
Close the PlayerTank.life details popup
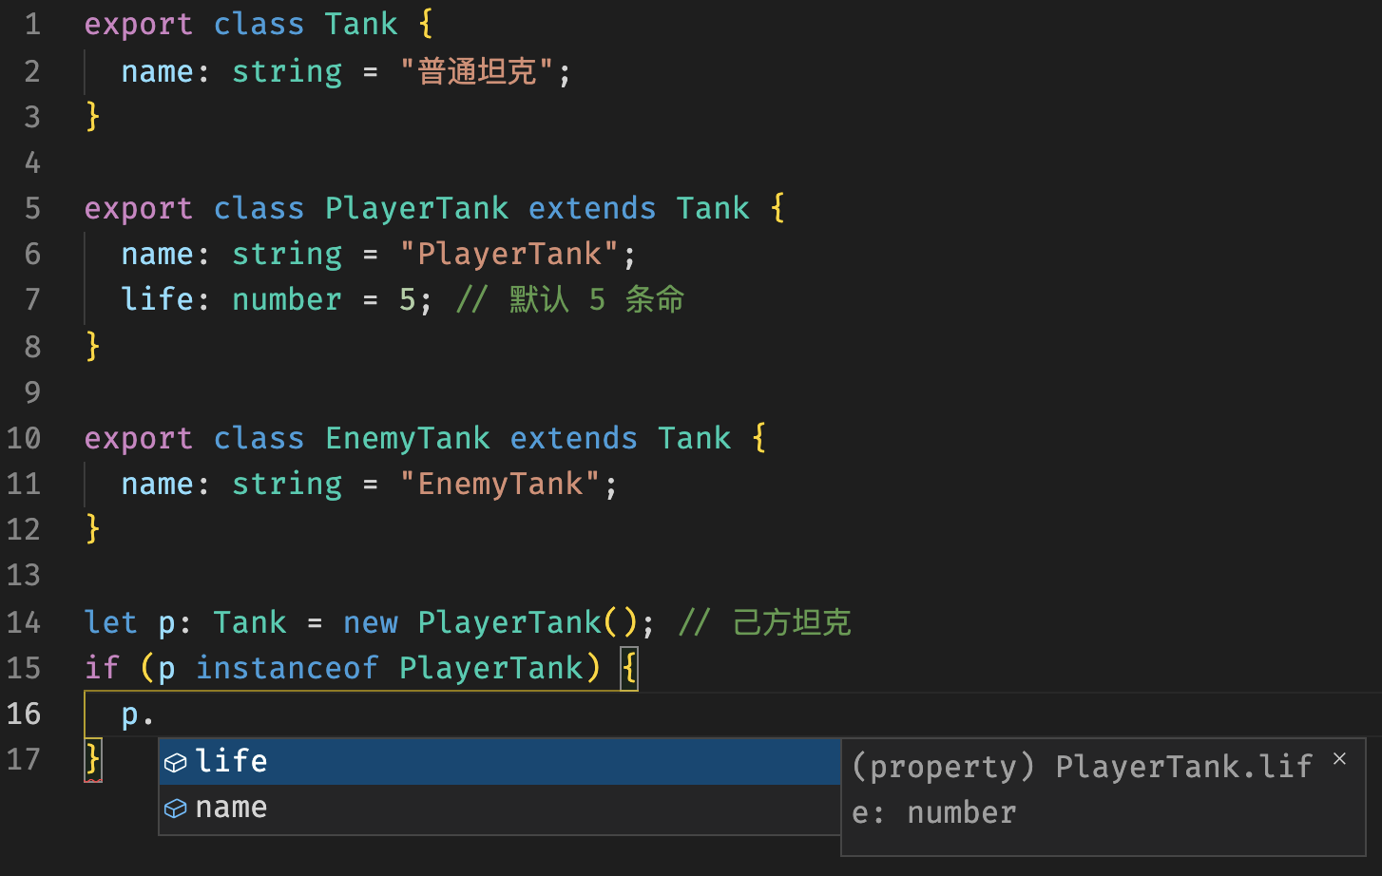pyautogui.click(x=1339, y=758)
